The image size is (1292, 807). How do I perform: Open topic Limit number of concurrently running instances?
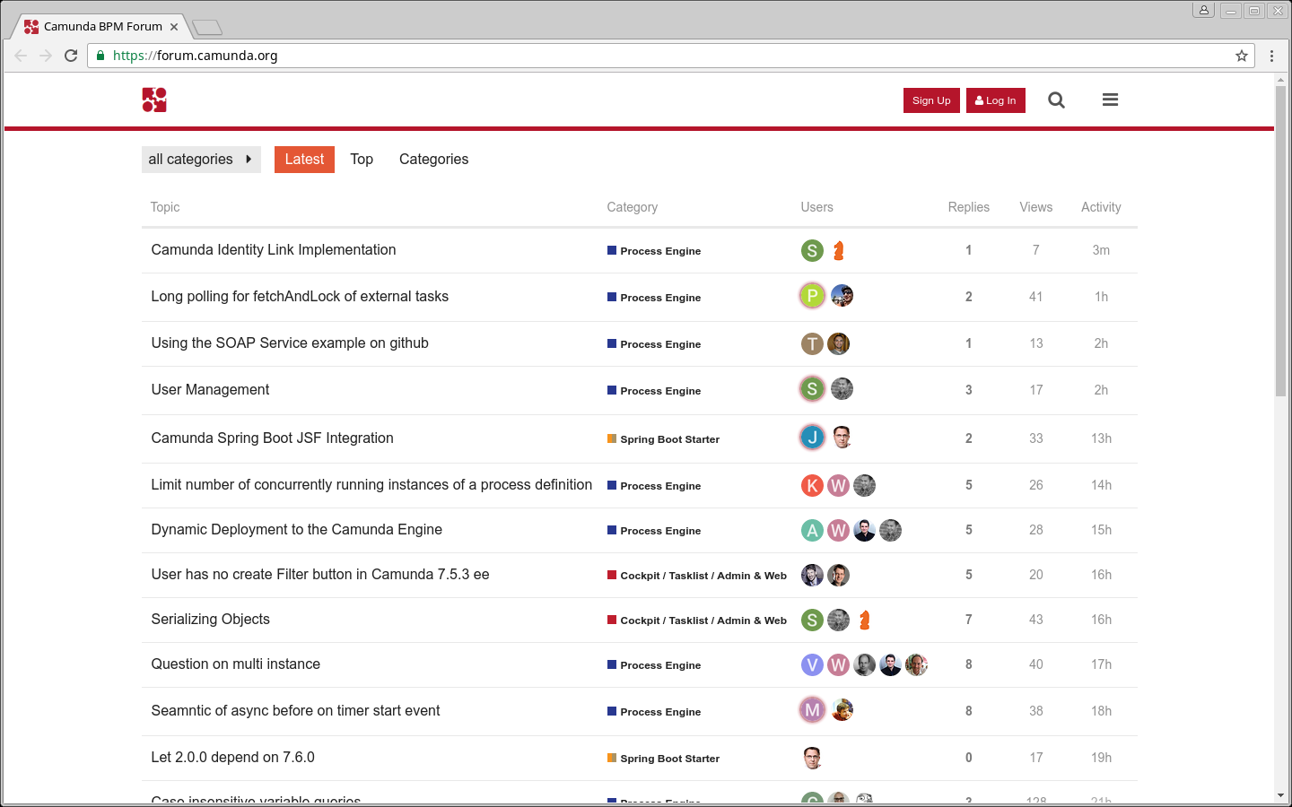(371, 485)
